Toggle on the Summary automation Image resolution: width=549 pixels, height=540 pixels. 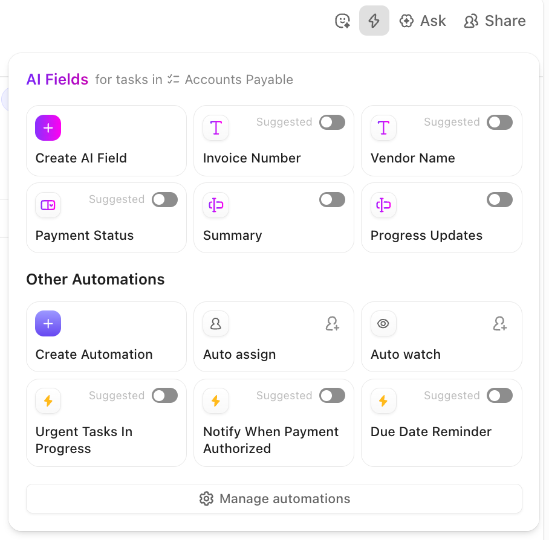point(332,199)
